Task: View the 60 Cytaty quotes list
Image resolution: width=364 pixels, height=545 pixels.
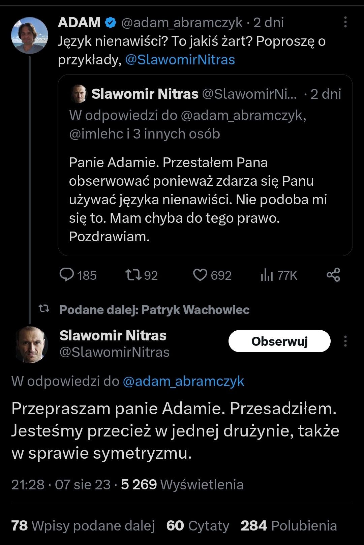Action: [198, 525]
